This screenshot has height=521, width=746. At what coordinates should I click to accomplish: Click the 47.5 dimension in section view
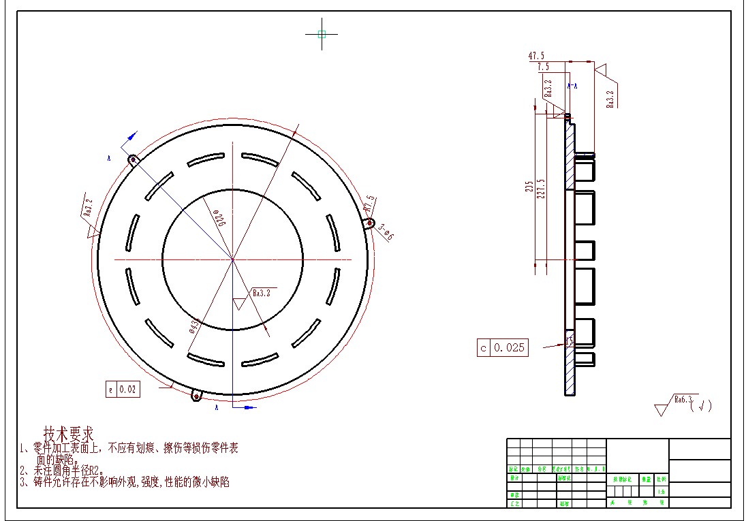(x=536, y=56)
